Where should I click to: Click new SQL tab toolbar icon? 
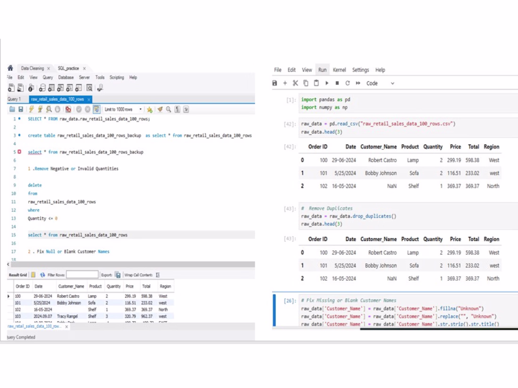point(11,88)
